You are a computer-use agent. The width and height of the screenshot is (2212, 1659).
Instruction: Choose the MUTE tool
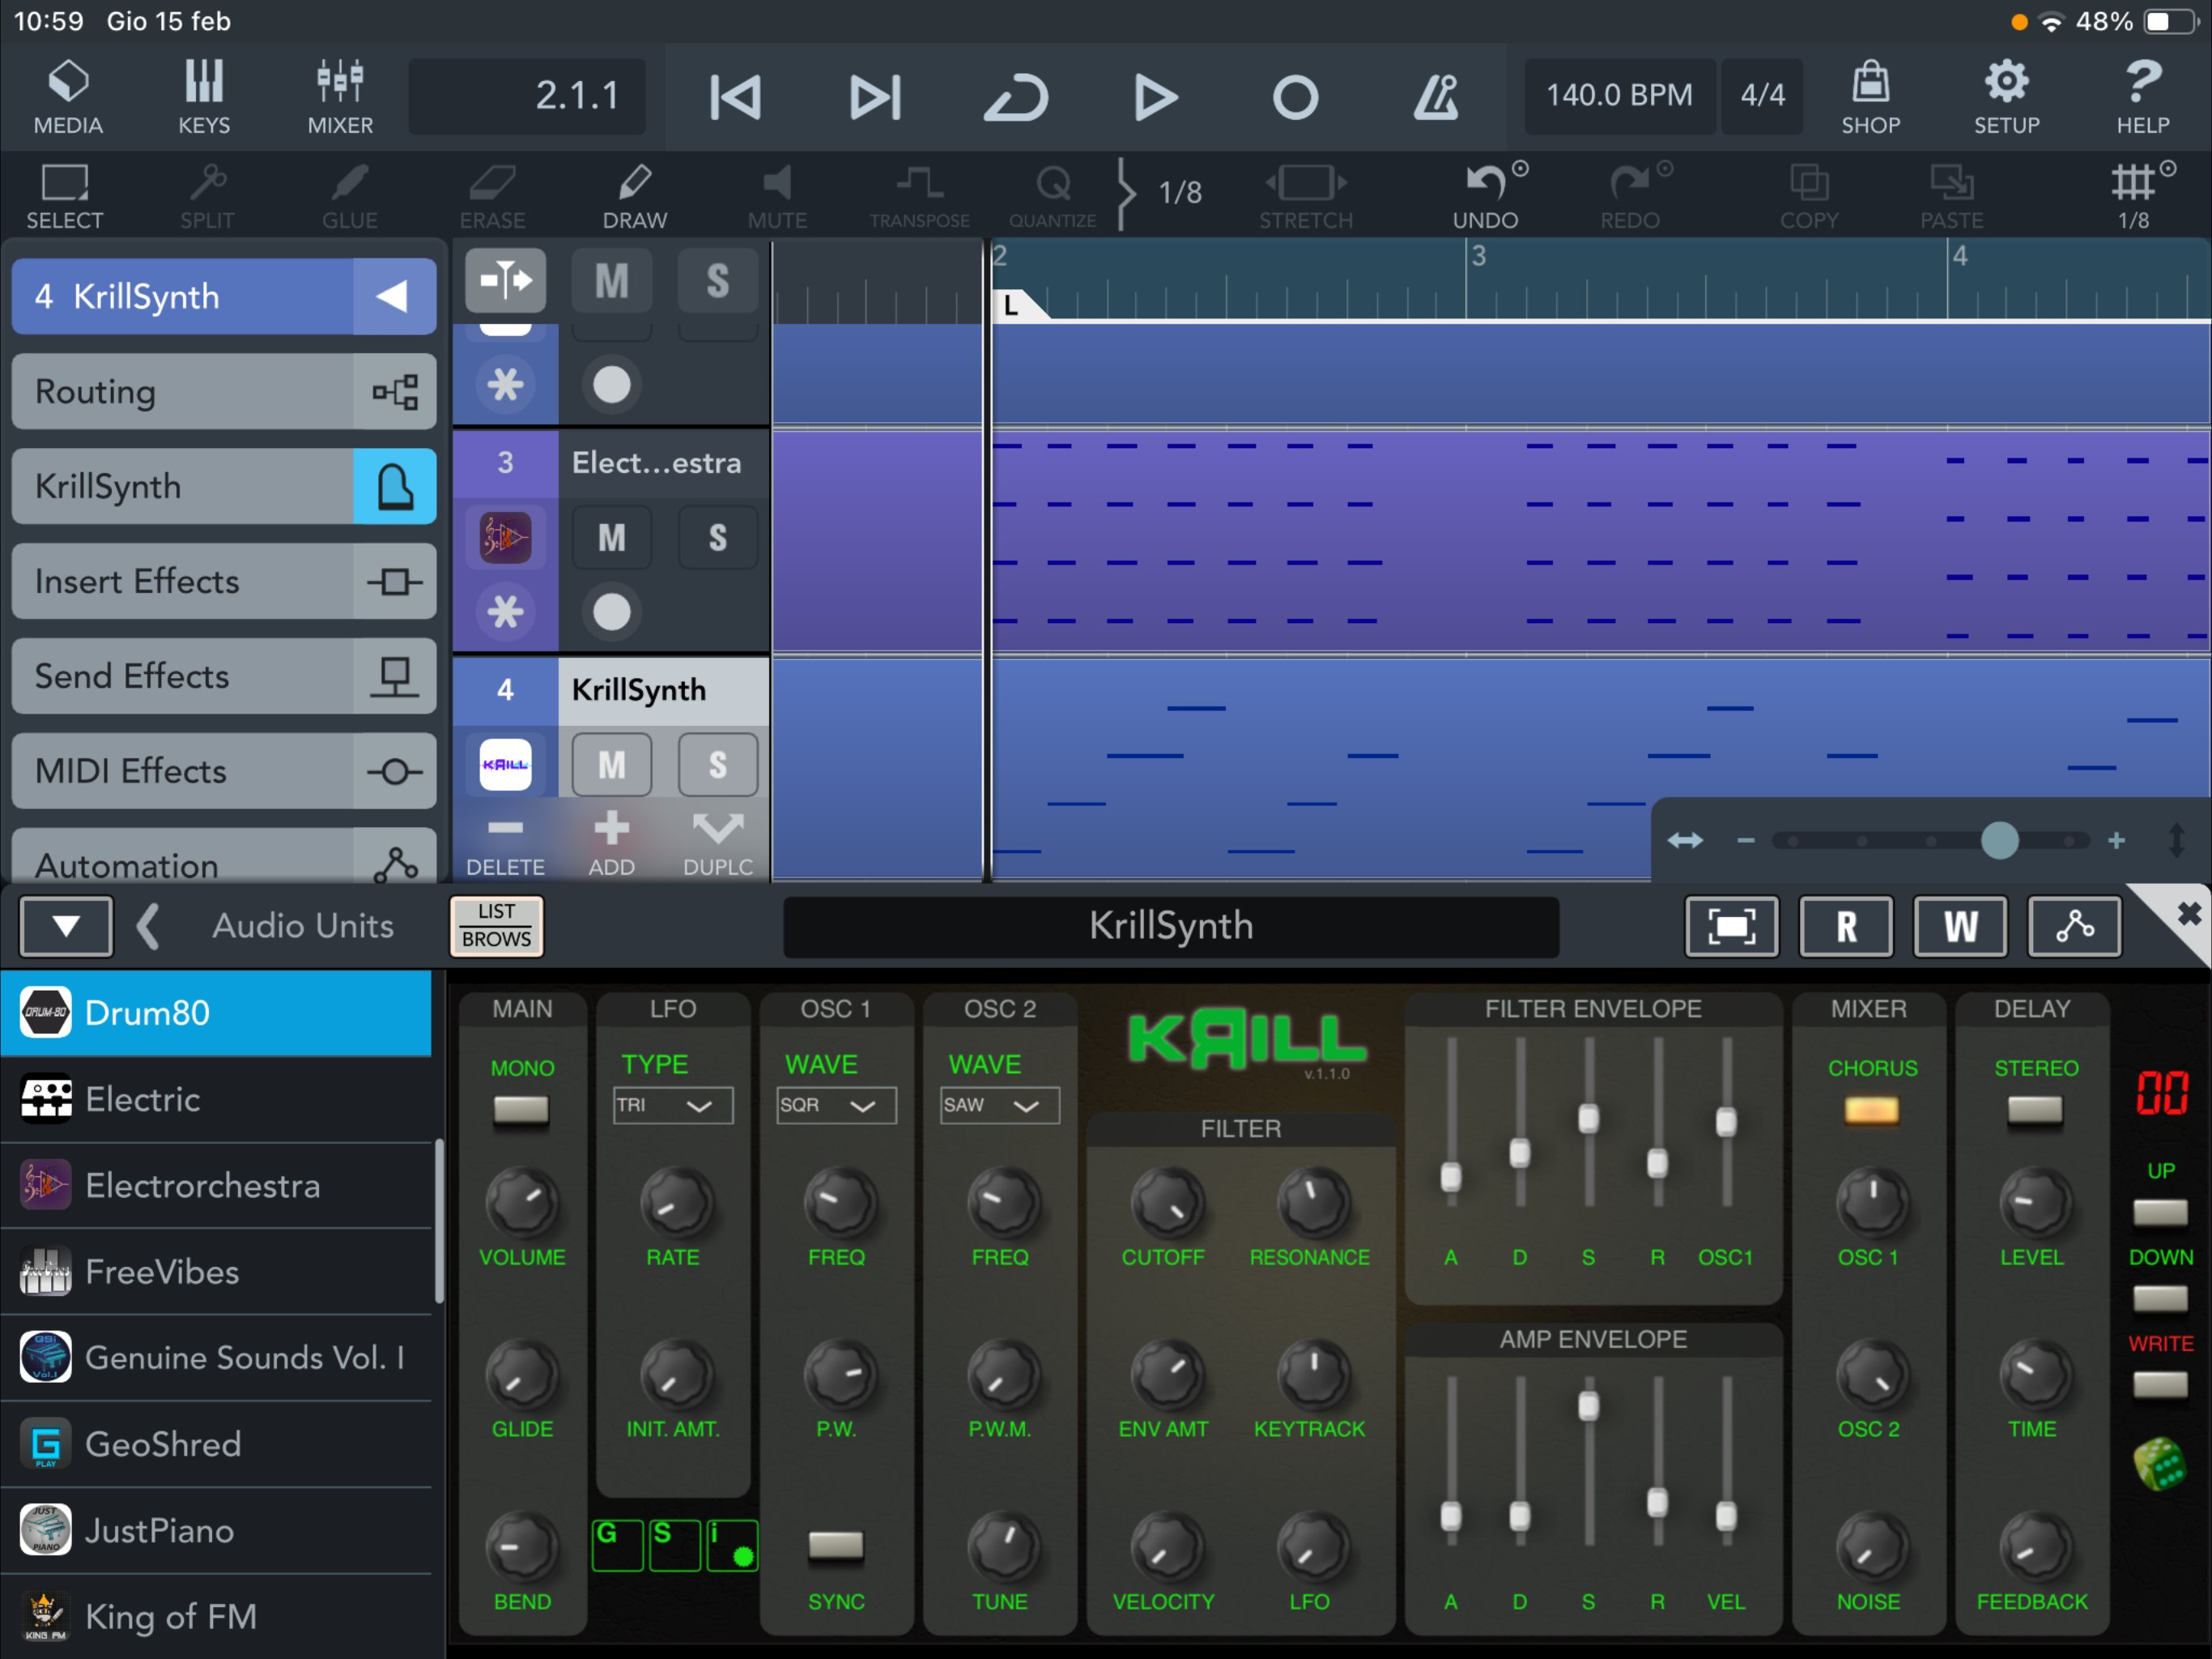pyautogui.click(x=778, y=196)
